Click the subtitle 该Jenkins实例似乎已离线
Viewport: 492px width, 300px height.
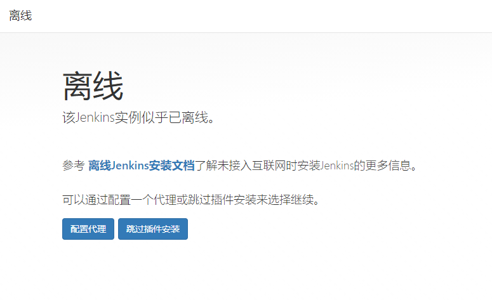click(x=138, y=118)
